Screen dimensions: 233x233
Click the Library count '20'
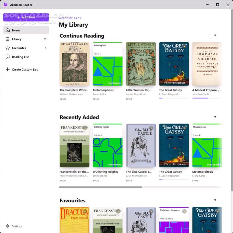coord(45,39)
